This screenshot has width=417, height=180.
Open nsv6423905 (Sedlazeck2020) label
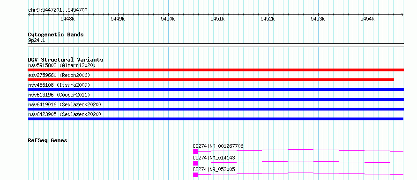coord(65,114)
